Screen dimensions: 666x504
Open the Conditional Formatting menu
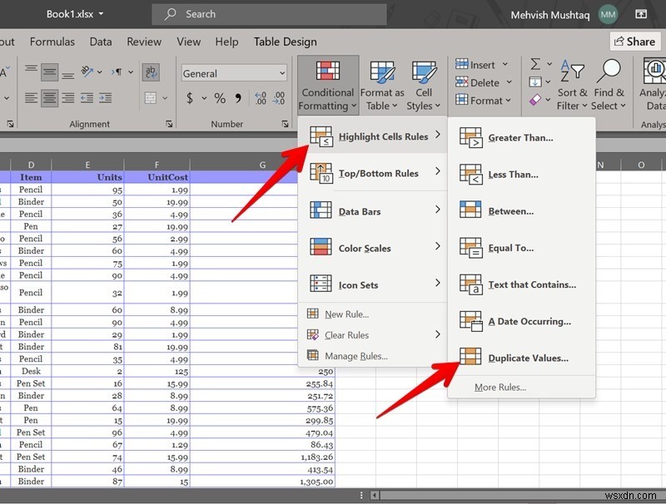(x=326, y=83)
